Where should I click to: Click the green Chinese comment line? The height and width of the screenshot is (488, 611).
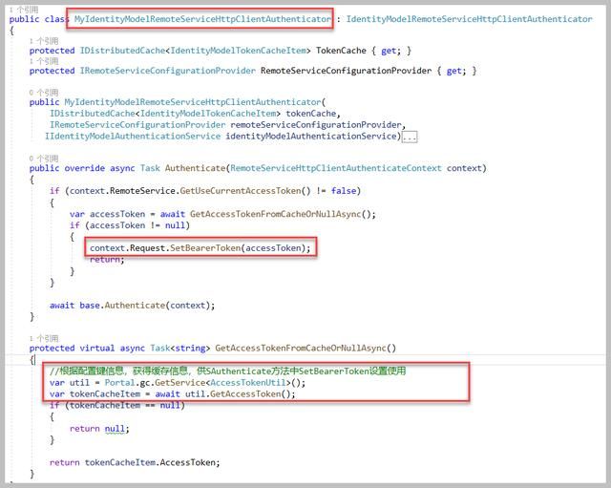(x=227, y=371)
